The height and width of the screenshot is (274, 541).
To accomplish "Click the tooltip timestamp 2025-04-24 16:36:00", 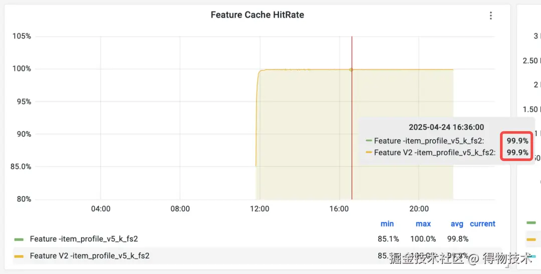I will [x=446, y=127].
